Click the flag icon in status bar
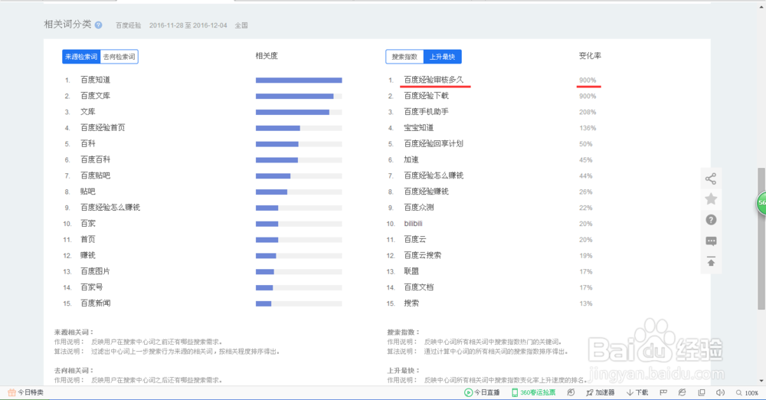The image size is (766, 400). 663,392
